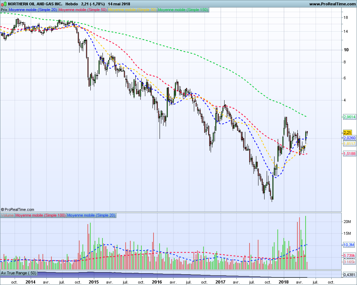Click the www.ProRealTime.com link at top right
The image size is (357, 285).
332,4
